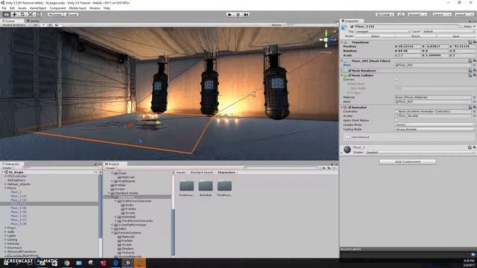Open the Account dropdown
Screen dimensions: 477x268
[x=417, y=15]
